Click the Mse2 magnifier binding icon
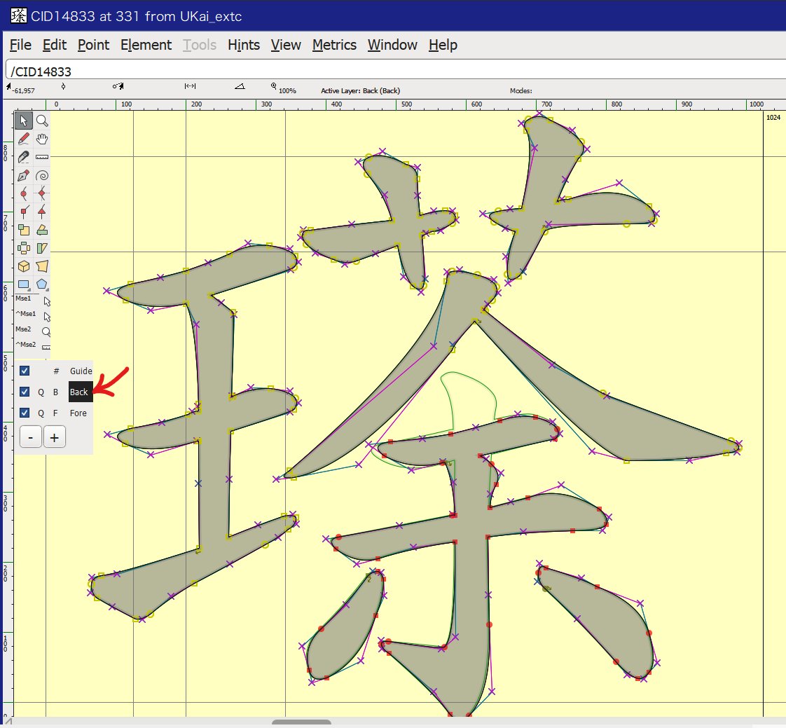The width and height of the screenshot is (786, 728). (x=46, y=332)
